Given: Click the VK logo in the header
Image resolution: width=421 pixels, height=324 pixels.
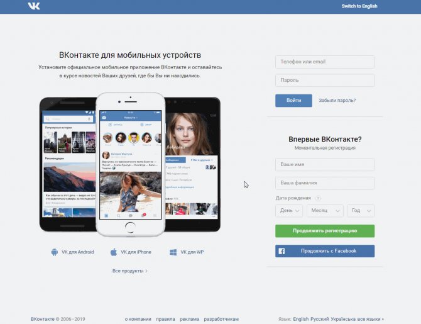Looking at the screenshot, I should (x=34, y=6).
